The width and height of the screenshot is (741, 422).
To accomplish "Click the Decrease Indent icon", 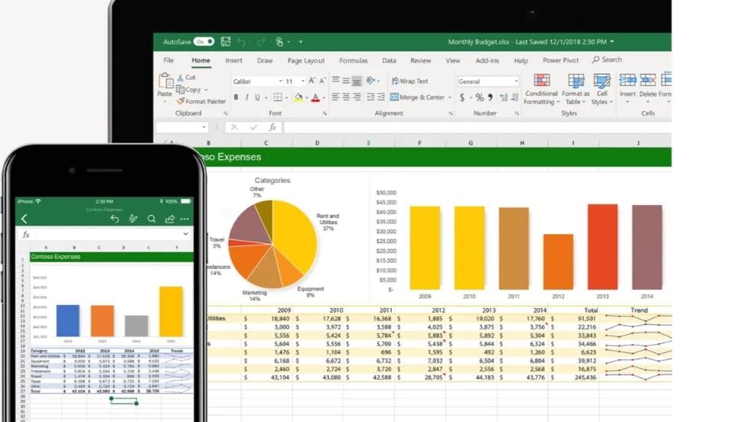I will point(370,97).
